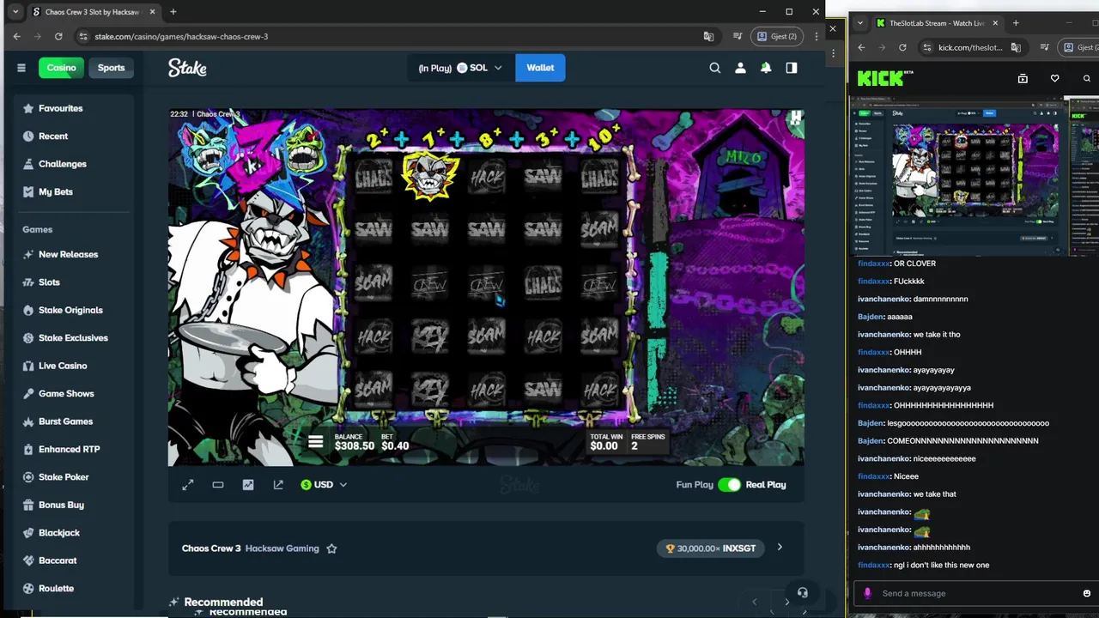Viewport: 1099px width, 618px height.
Task: Close TheSlotLab Stream tab
Action: point(995,23)
